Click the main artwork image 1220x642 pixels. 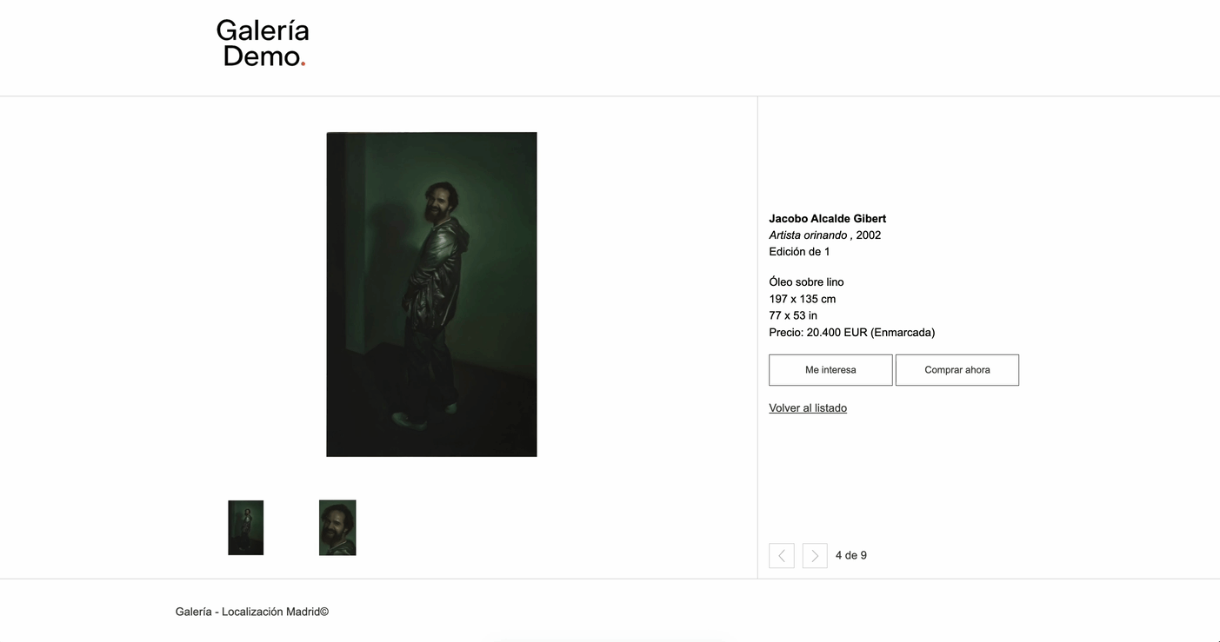click(431, 295)
